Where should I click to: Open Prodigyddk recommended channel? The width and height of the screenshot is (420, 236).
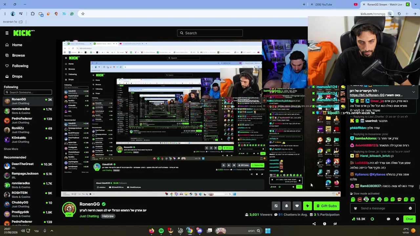28,214
